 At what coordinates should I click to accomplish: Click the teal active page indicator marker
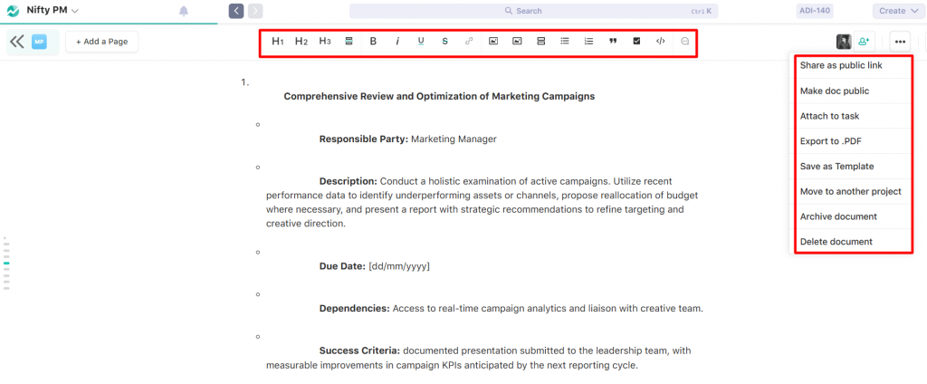click(6, 263)
